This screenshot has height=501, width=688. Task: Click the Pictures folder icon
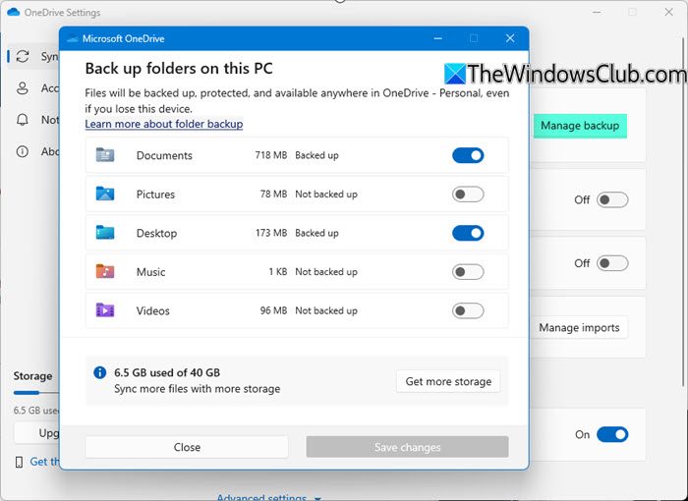click(105, 194)
